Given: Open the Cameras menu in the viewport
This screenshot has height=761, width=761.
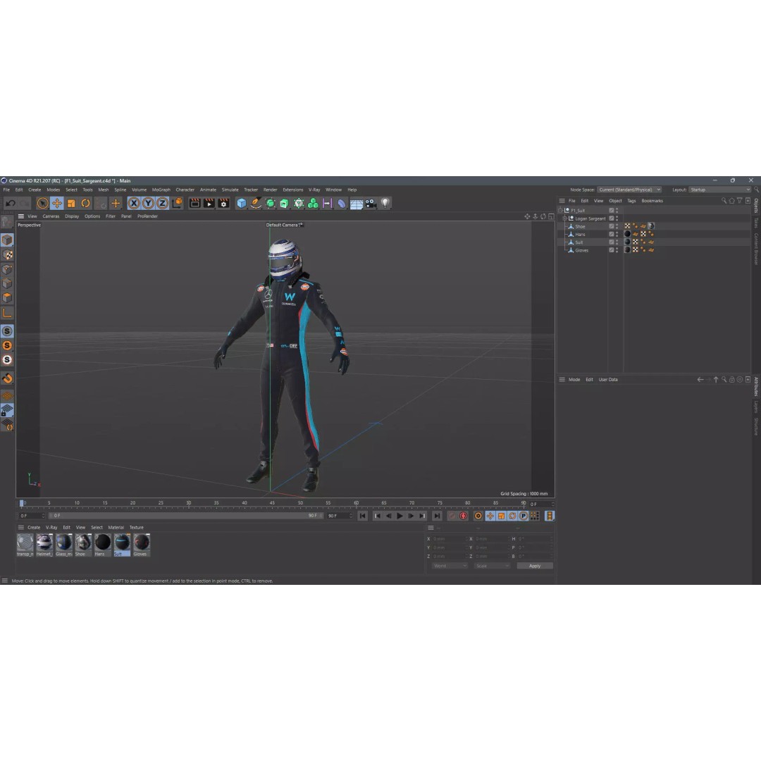Looking at the screenshot, I should coord(50,216).
